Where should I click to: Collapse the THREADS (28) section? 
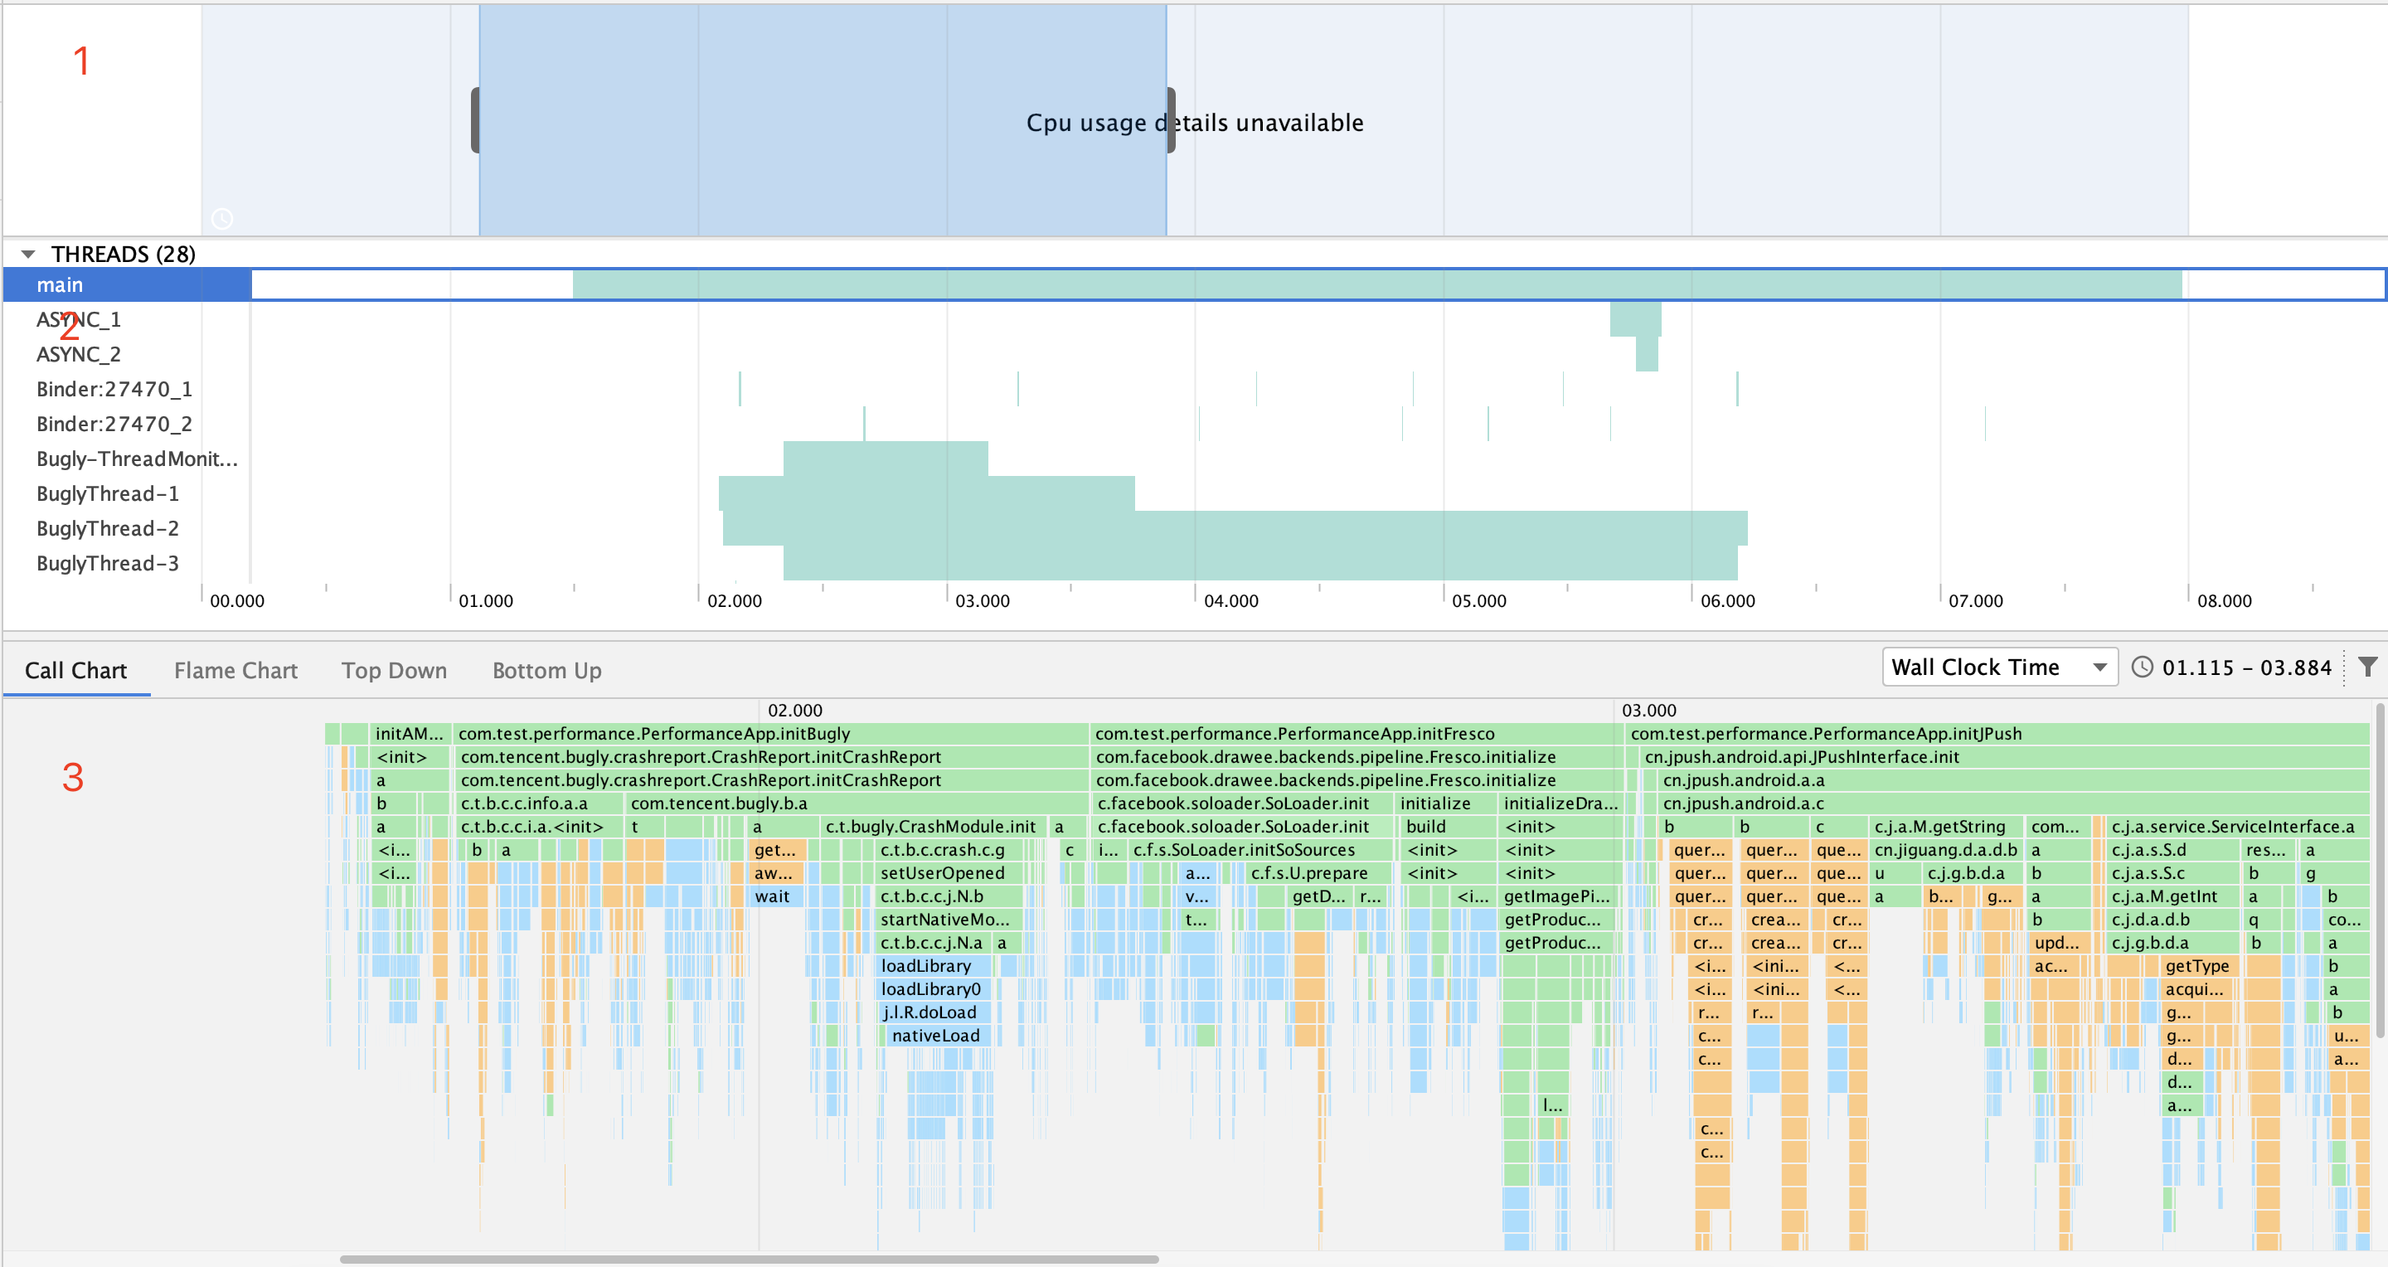[x=29, y=254]
